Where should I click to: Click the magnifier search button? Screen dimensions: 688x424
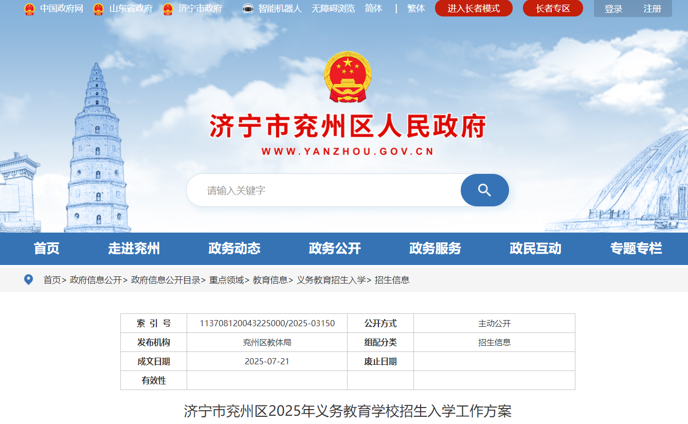tap(484, 190)
